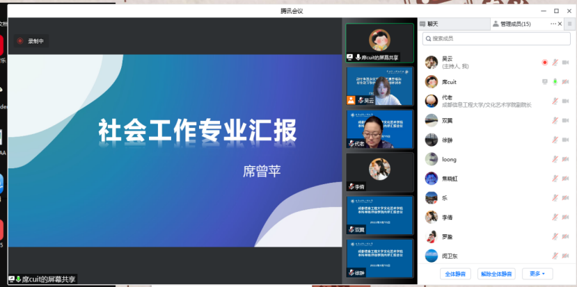The height and width of the screenshot is (287, 577).
Task: Click the chat bubble icon beside 聊天
Action: click(422, 24)
